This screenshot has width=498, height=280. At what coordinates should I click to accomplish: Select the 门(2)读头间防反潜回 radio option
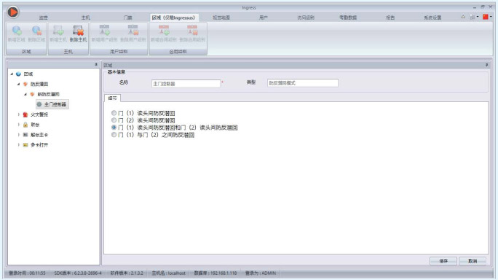click(x=114, y=120)
